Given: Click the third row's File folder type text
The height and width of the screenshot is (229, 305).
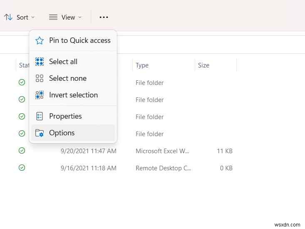Looking at the screenshot, I should pos(149,117).
